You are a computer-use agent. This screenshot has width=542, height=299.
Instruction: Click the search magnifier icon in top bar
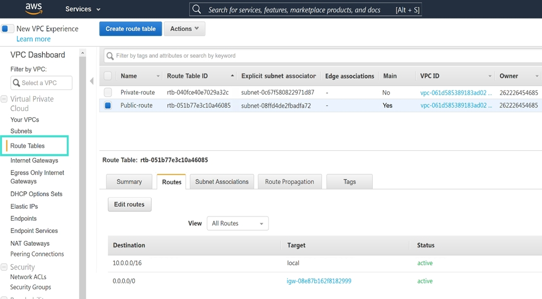coord(197,9)
